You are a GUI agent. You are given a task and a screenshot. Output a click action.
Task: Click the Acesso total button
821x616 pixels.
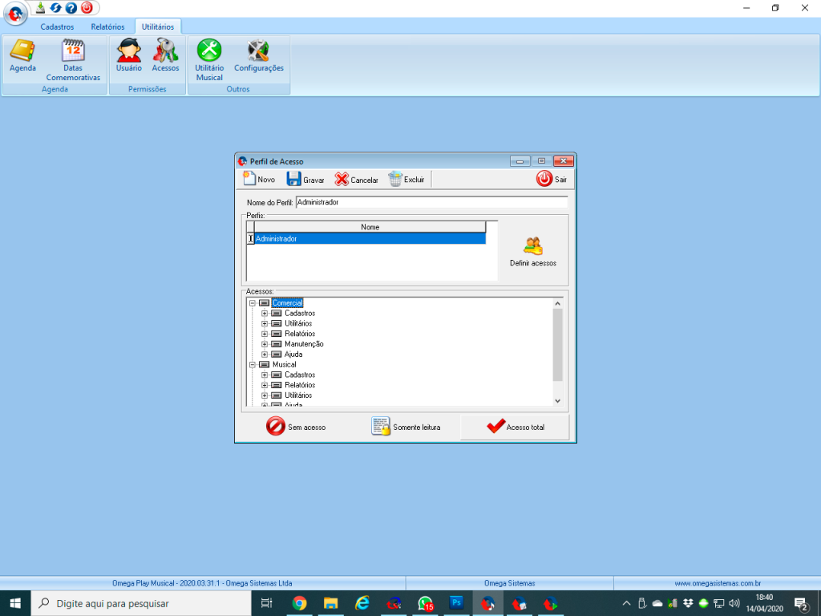point(515,428)
